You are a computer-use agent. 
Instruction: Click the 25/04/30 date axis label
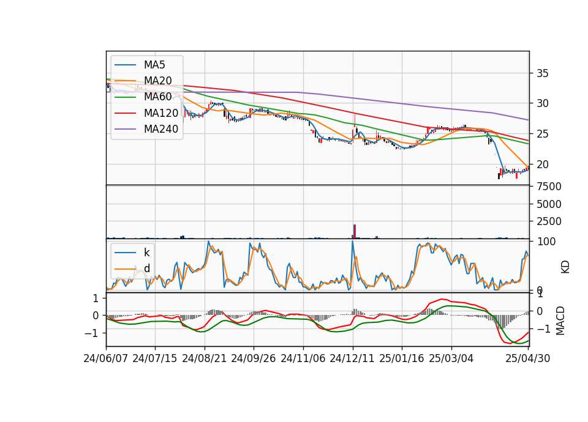point(528,358)
